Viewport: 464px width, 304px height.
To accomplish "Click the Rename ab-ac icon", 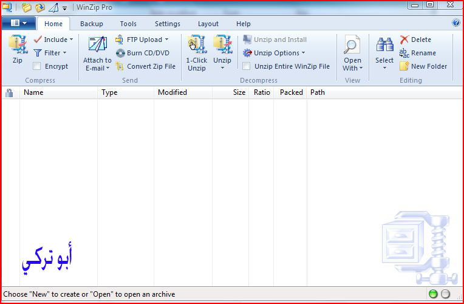I will [404, 53].
